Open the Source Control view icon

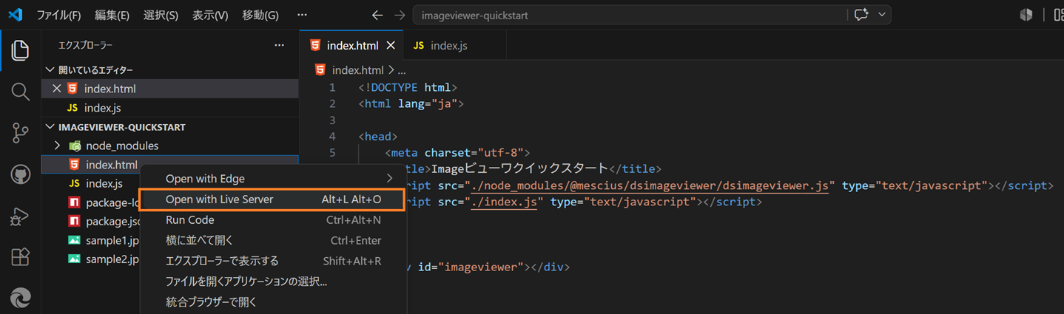pos(20,133)
